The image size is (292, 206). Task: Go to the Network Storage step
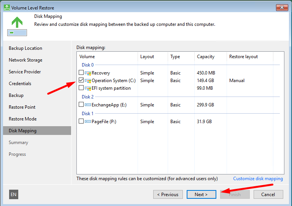tap(25, 60)
